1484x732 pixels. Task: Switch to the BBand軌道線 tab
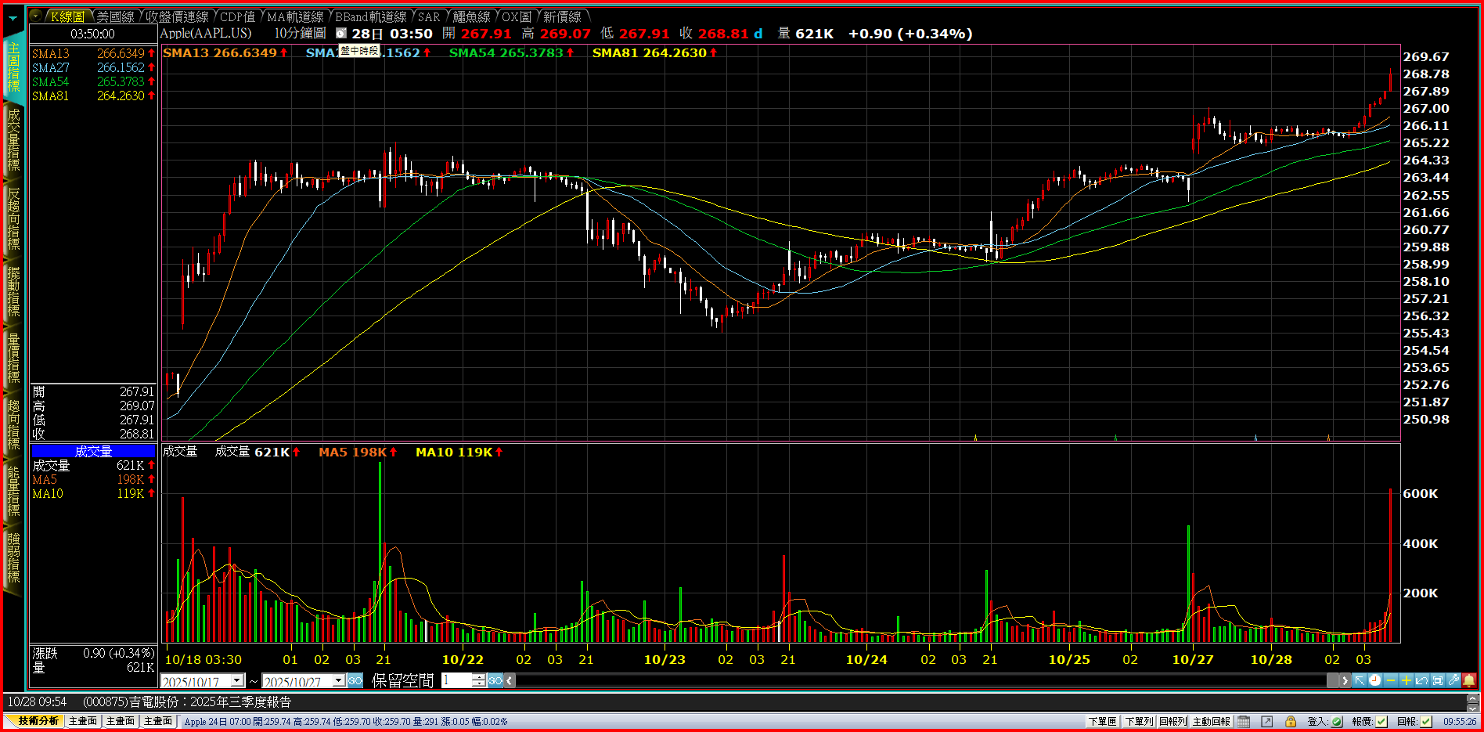[370, 16]
